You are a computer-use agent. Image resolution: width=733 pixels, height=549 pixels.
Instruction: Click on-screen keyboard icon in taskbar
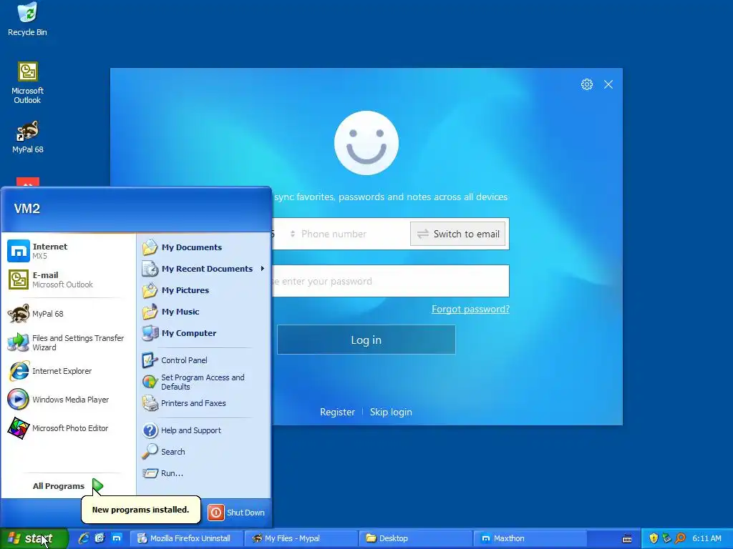627,539
